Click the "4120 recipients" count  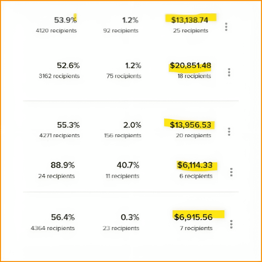[56, 30]
